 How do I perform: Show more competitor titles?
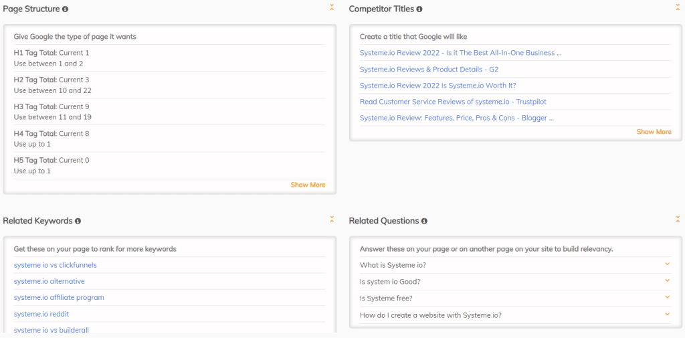[654, 132]
